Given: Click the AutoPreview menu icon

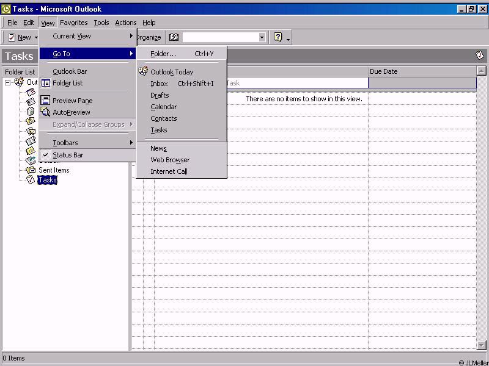Looking at the screenshot, I should 45,112.
